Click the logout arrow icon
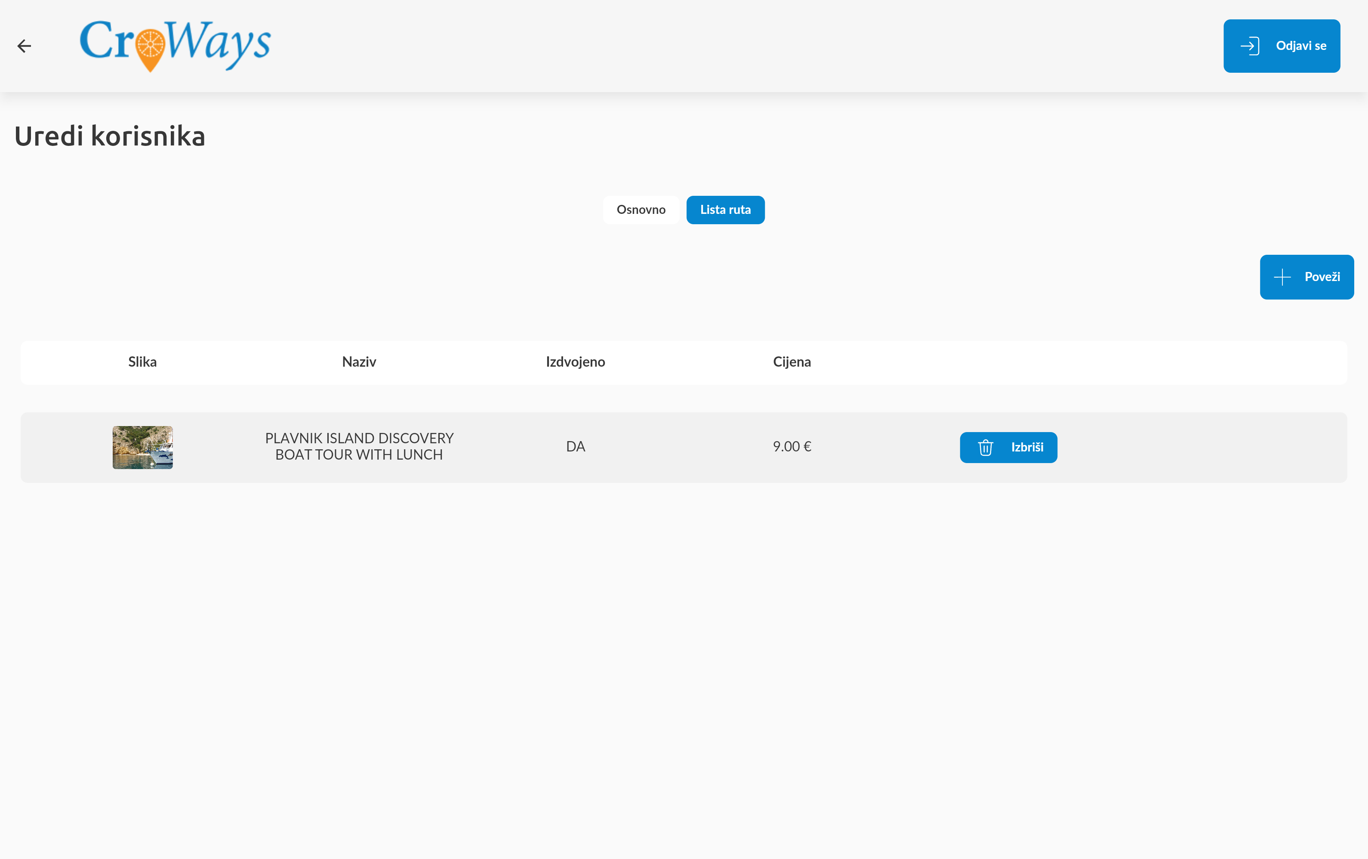 1250,46
